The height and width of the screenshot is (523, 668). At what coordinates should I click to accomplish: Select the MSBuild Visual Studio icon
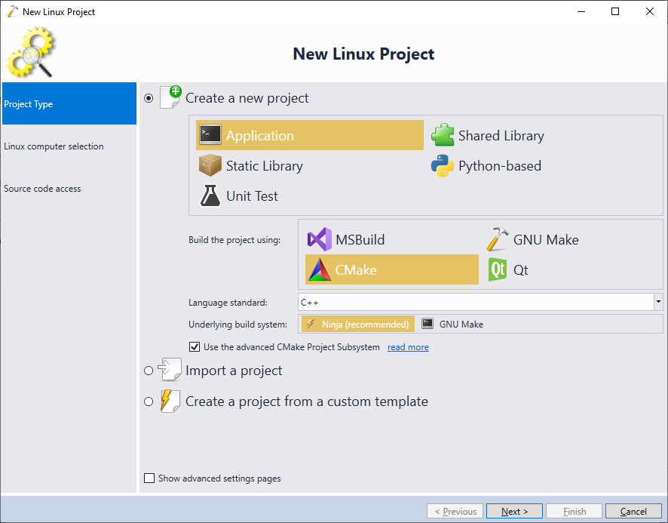[x=320, y=239]
